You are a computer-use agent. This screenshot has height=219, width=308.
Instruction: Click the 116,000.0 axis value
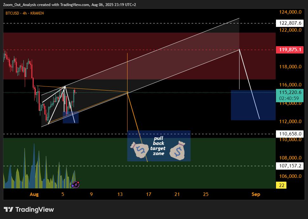click(290, 85)
